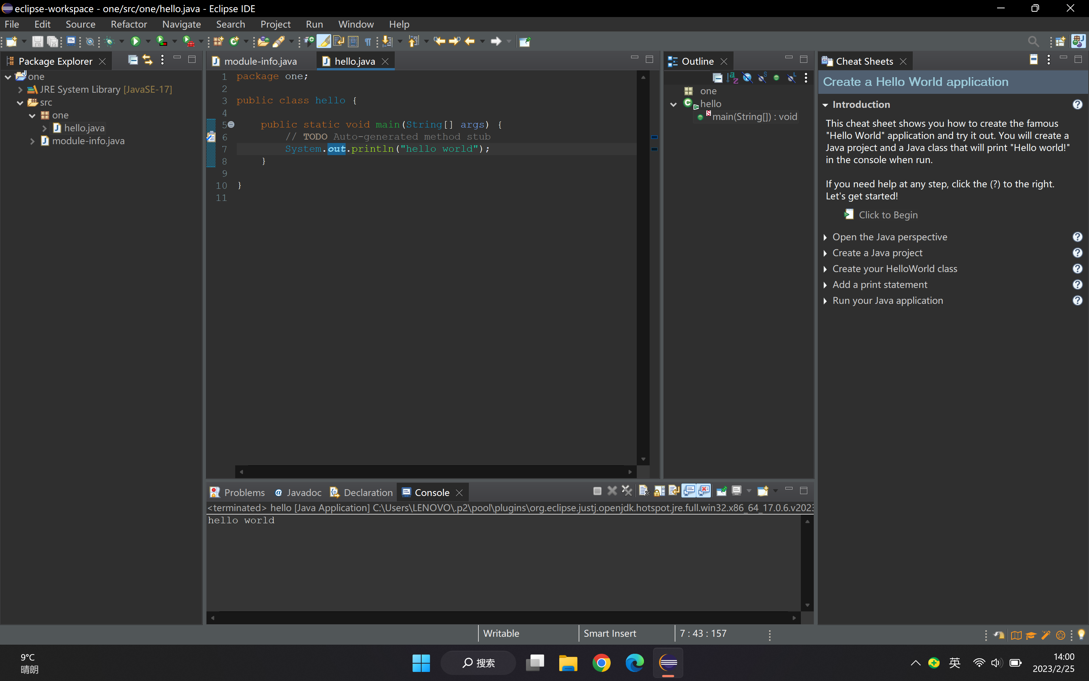Click the editor horizontal scrollbar

point(435,471)
